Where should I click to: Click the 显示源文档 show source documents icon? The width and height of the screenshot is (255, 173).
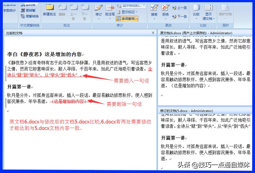(208, 8)
